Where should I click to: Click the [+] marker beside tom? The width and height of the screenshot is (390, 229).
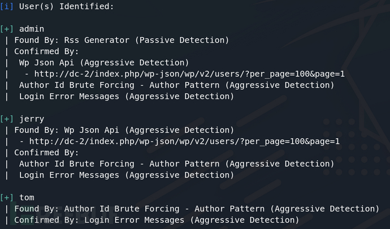pos(7,197)
